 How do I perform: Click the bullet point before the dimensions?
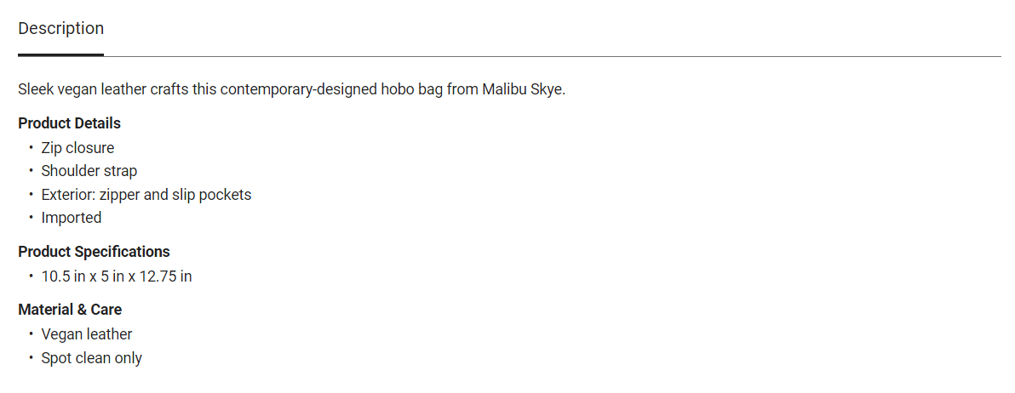click(32, 276)
